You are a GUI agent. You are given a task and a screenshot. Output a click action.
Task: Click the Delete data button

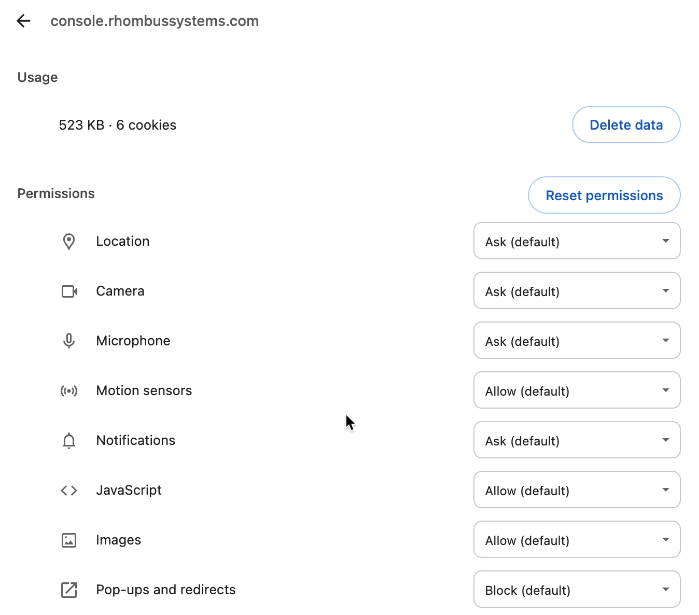(x=626, y=124)
